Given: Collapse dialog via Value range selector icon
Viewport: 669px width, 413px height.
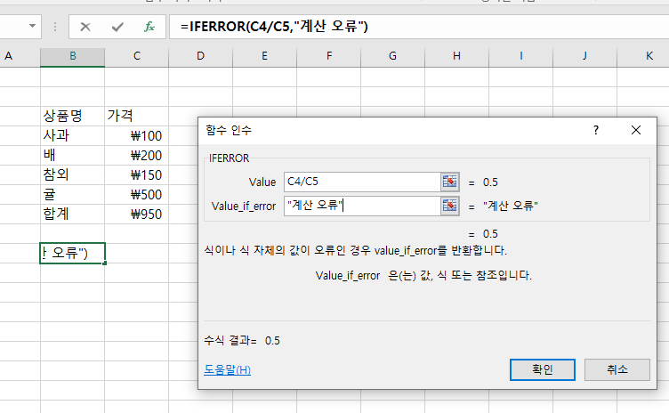Looking at the screenshot, I should [451, 182].
